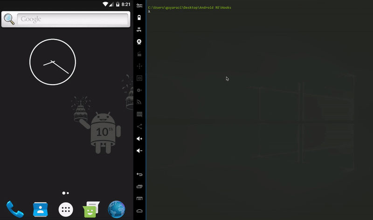Tap the Android back button in sidebar
The width and height of the screenshot is (373, 220).
(139, 174)
